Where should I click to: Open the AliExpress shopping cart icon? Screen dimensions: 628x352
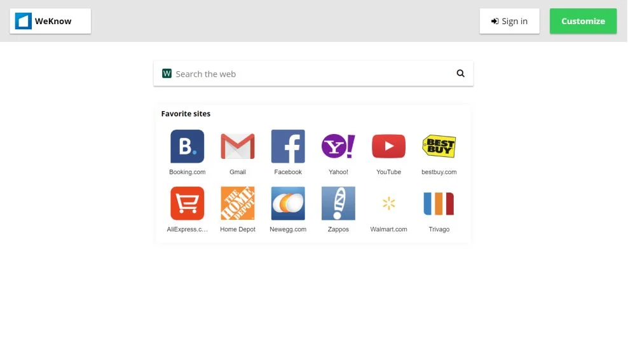pyautogui.click(x=187, y=203)
